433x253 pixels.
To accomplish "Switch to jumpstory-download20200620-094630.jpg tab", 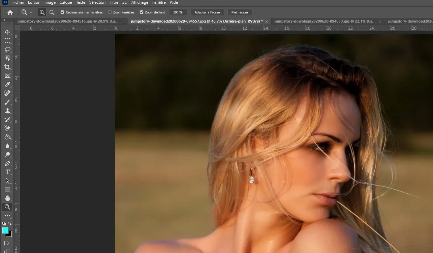I will [325, 21].
